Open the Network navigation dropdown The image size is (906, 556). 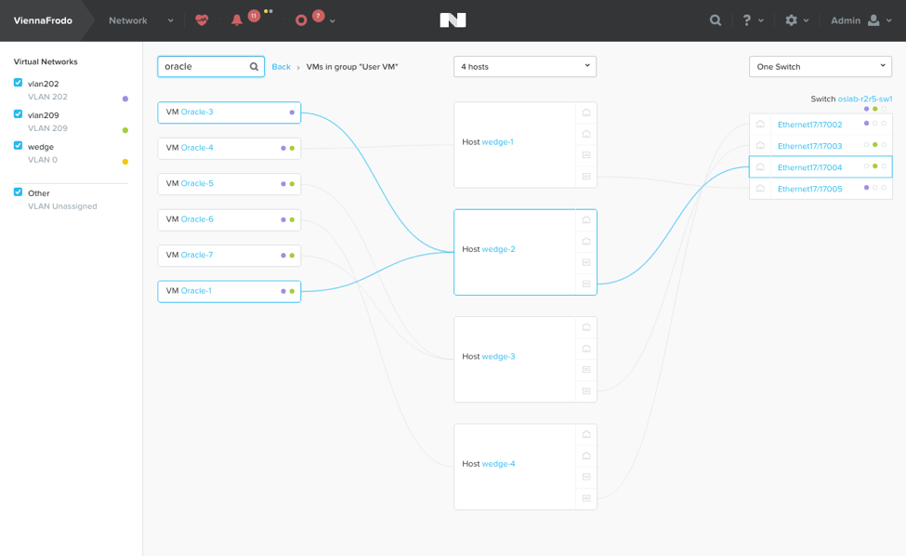point(170,20)
